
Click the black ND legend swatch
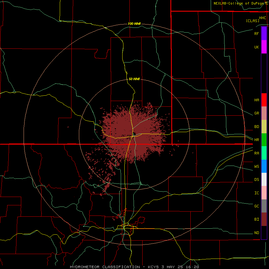[x=264, y=233]
